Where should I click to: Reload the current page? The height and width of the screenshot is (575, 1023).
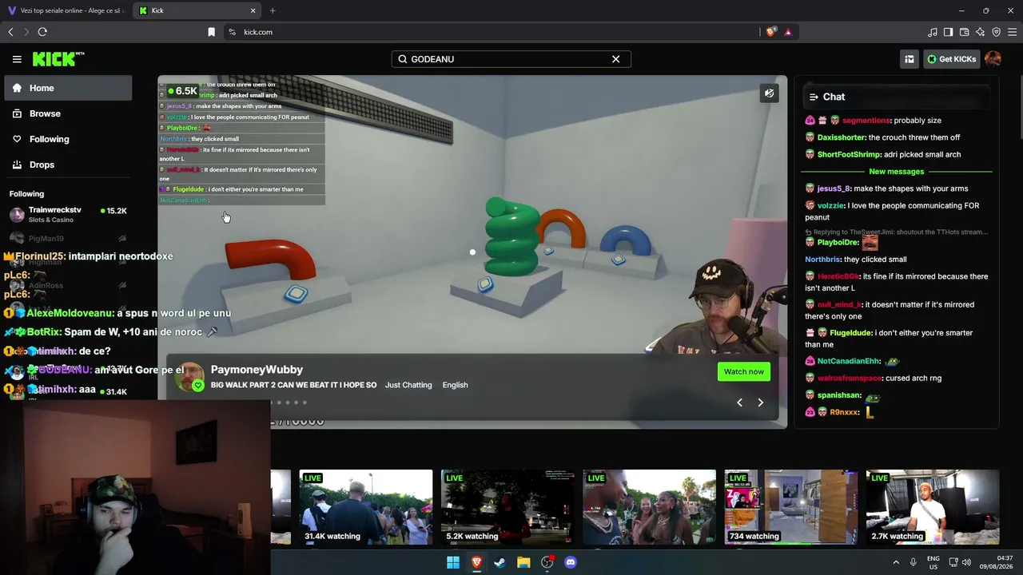tap(42, 32)
